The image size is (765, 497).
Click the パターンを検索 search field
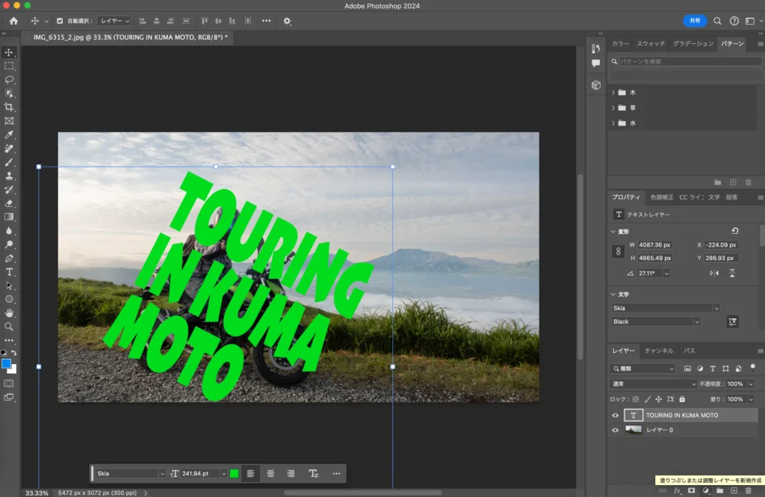point(687,61)
